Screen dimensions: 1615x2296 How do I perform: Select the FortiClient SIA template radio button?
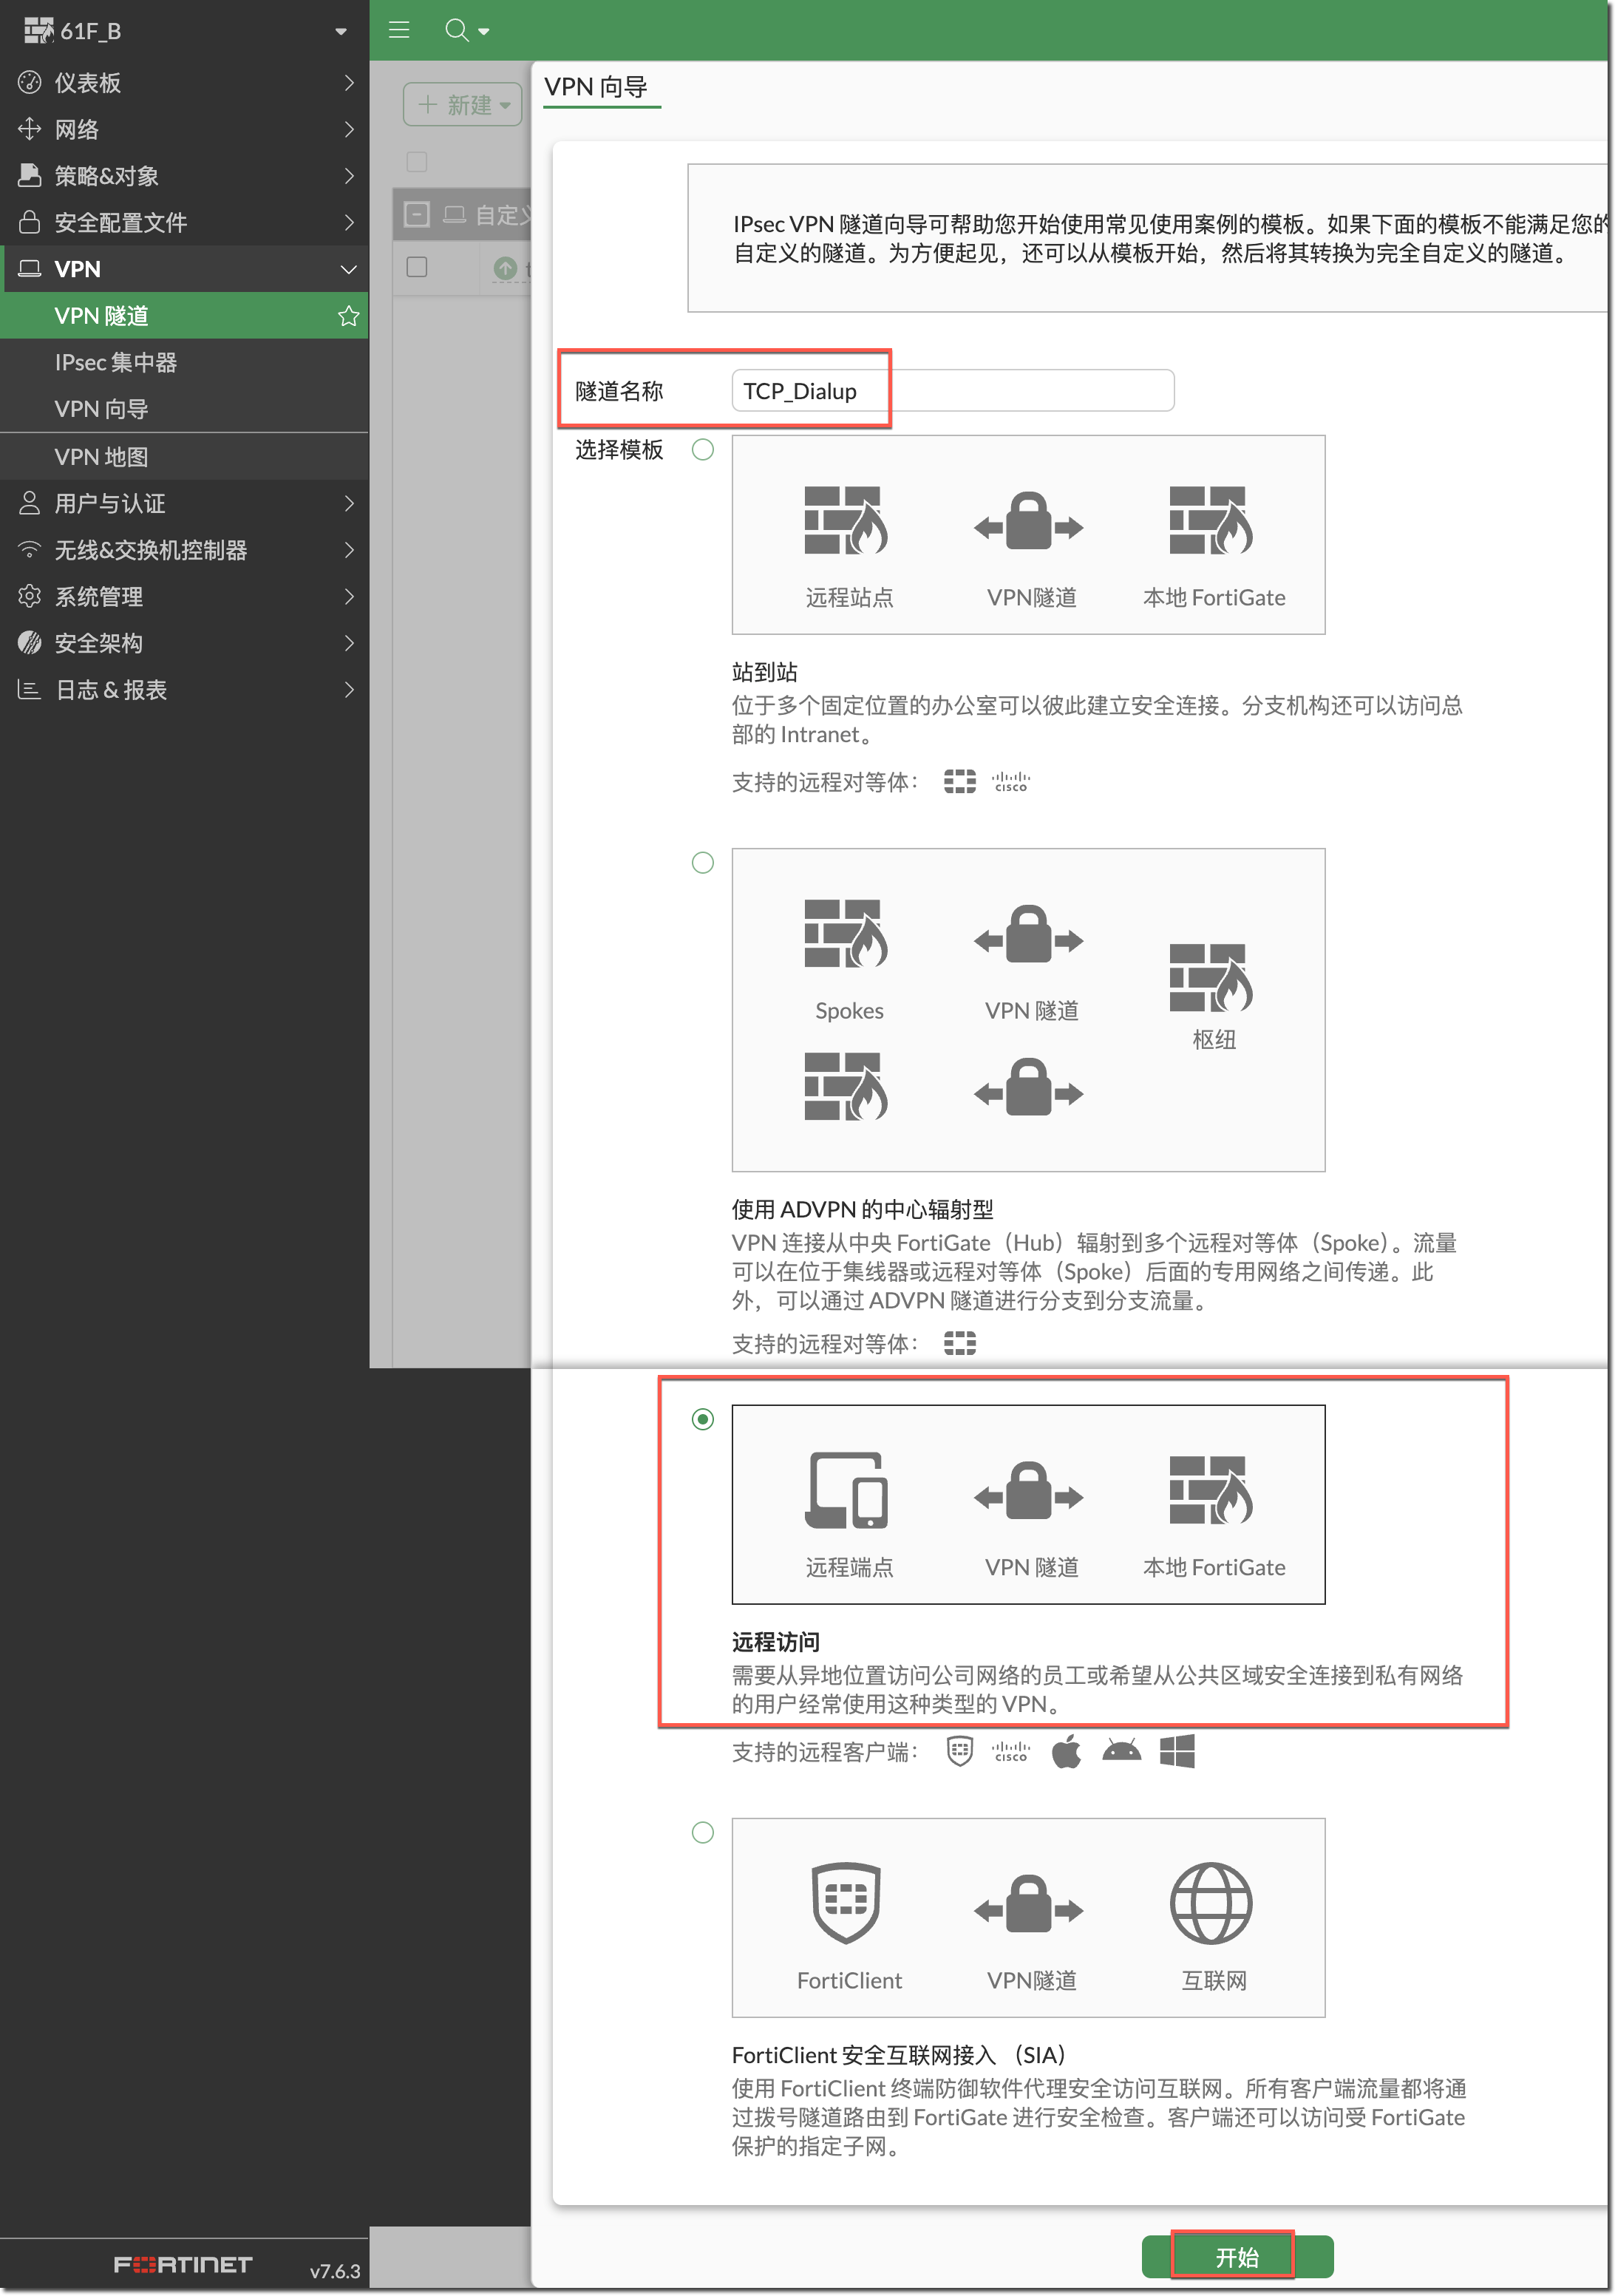point(703,1832)
